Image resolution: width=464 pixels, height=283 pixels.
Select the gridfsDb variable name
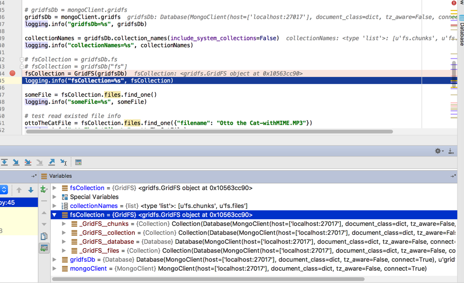click(x=83, y=260)
